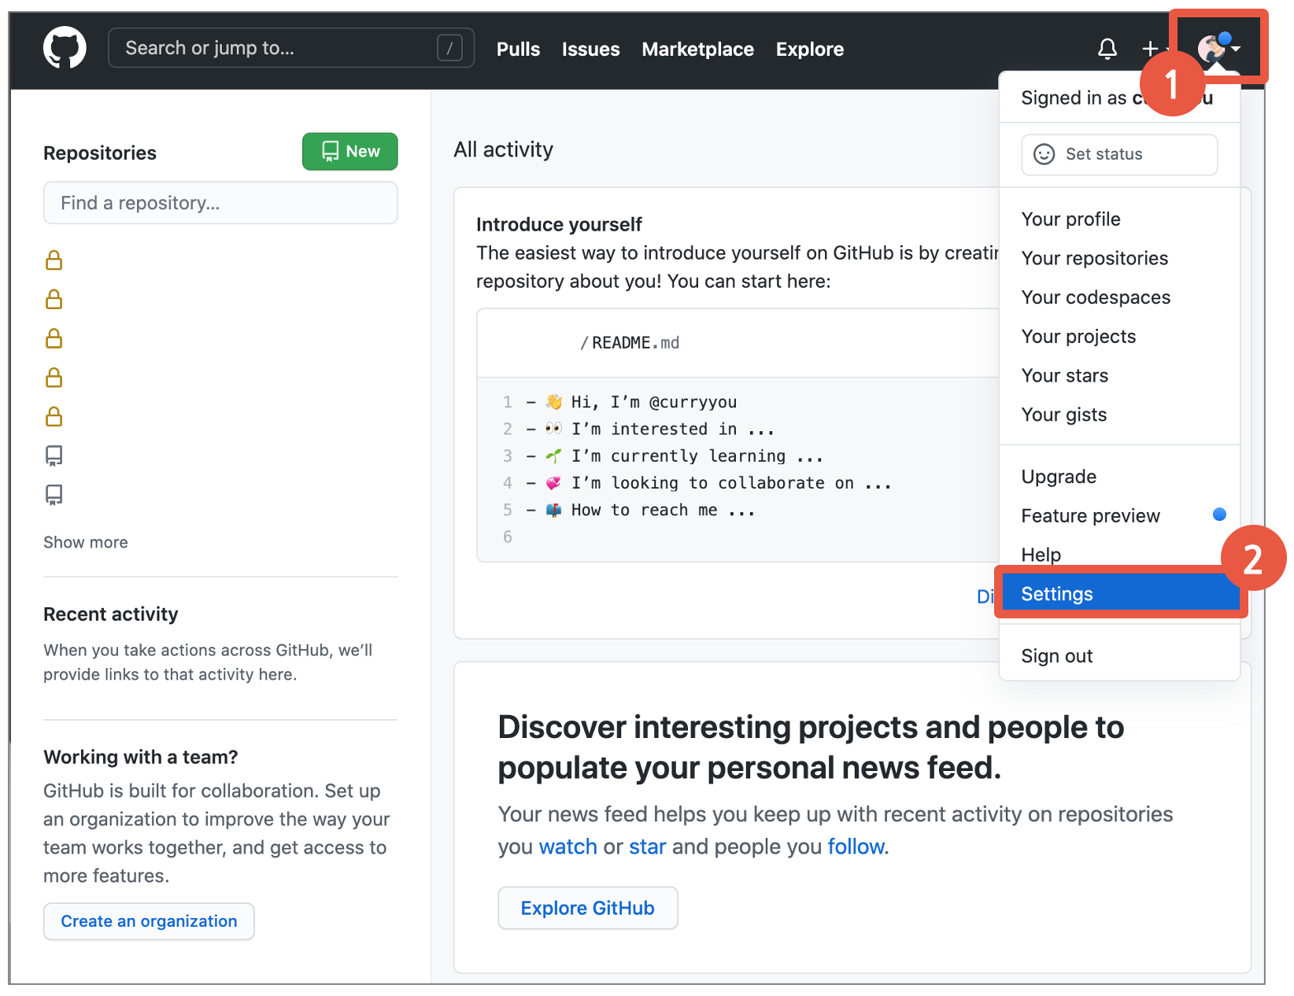This screenshot has width=1294, height=996.
Task: Focus the Search or jump to field
Action: (x=291, y=48)
